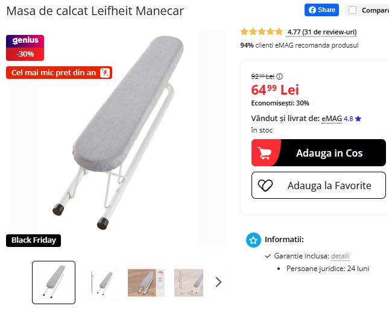Select the first product thumbnail
Image resolution: width=389 pixels, height=309 pixels.
click(x=54, y=282)
